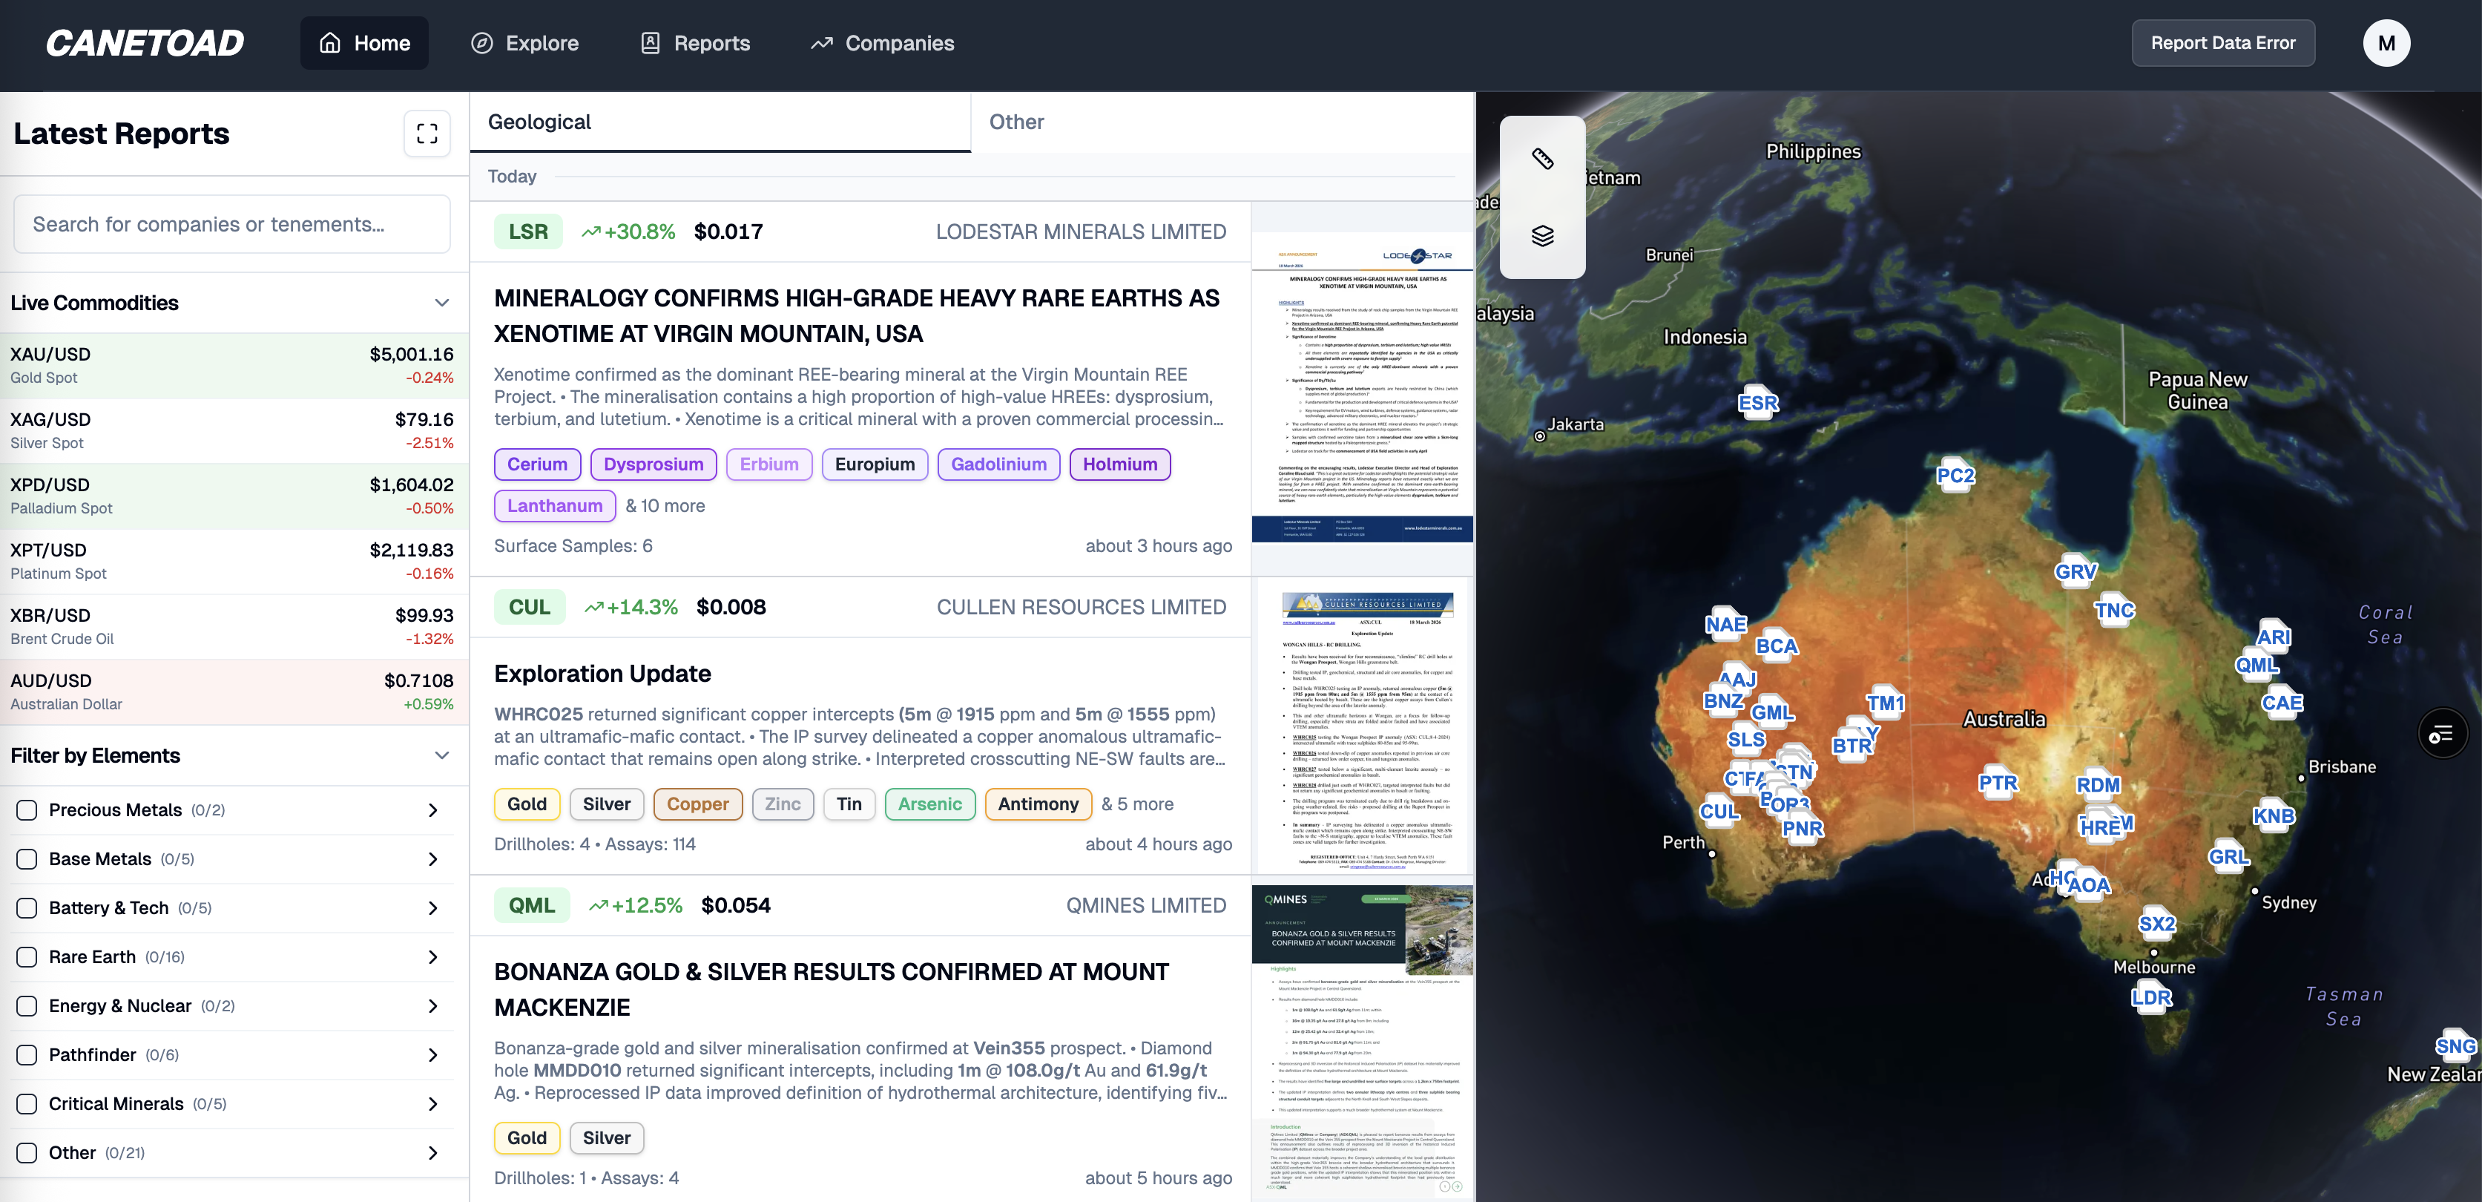Image resolution: width=2482 pixels, height=1202 pixels.
Task: Collapse the Filter by Elements section
Action: coord(441,756)
